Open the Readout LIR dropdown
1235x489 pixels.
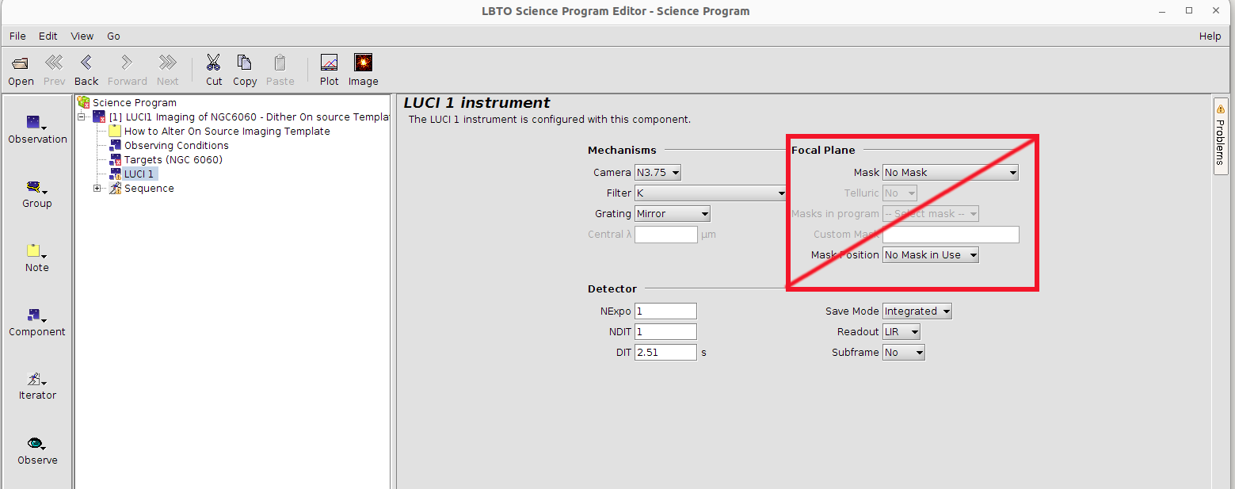901,332
